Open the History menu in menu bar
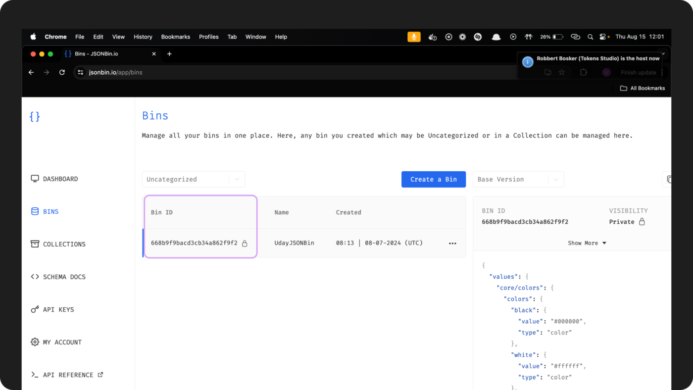 [143, 37]
